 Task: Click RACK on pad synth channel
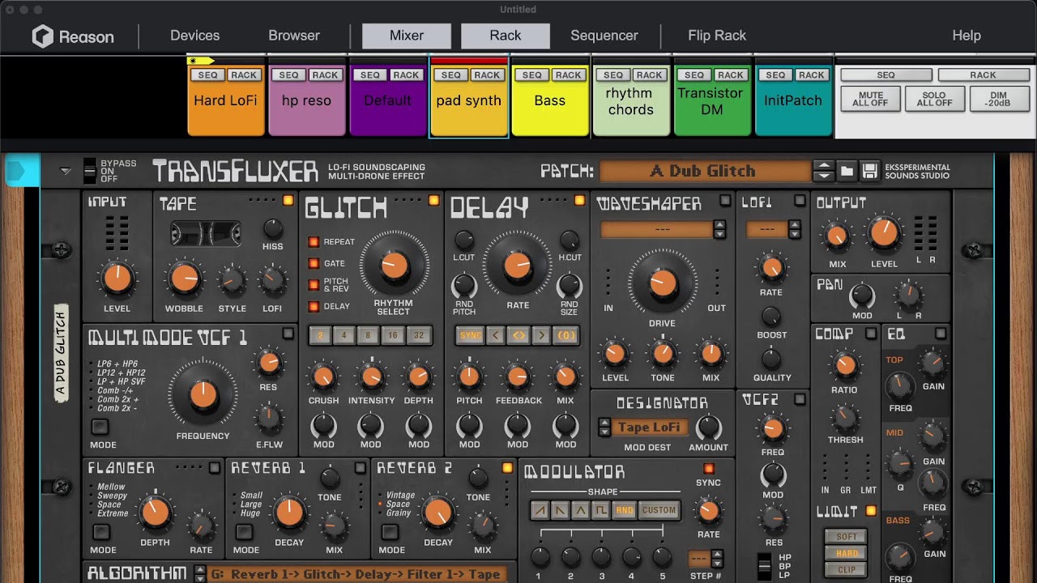coord(487,75)
